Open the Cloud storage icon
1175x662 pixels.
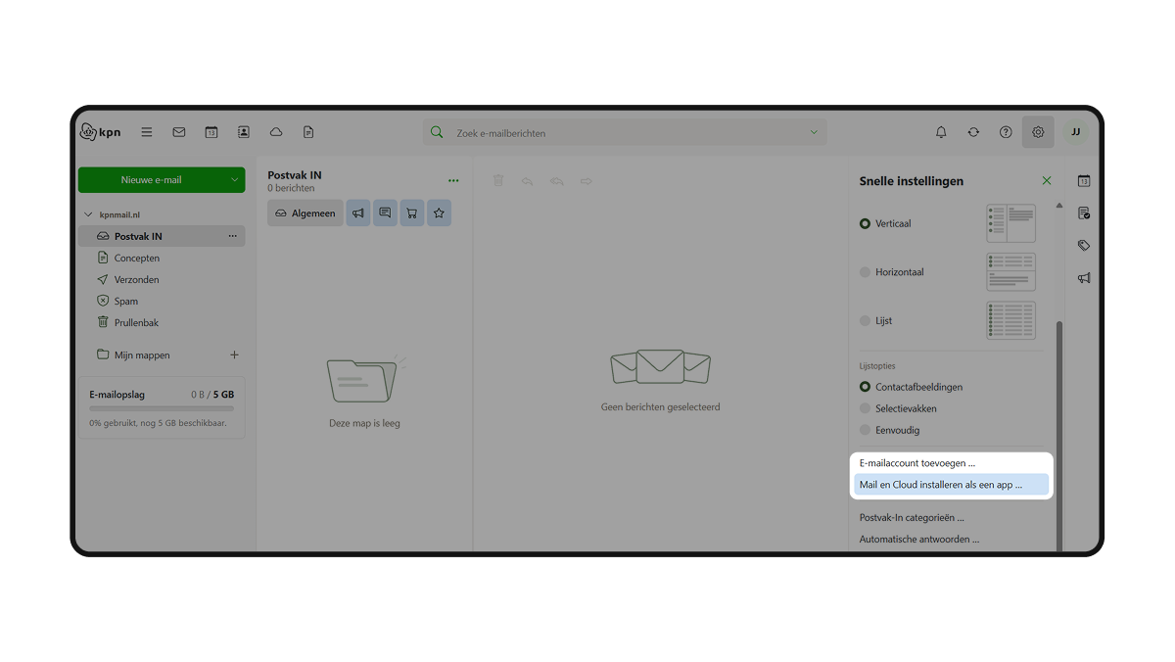point(276,132)
